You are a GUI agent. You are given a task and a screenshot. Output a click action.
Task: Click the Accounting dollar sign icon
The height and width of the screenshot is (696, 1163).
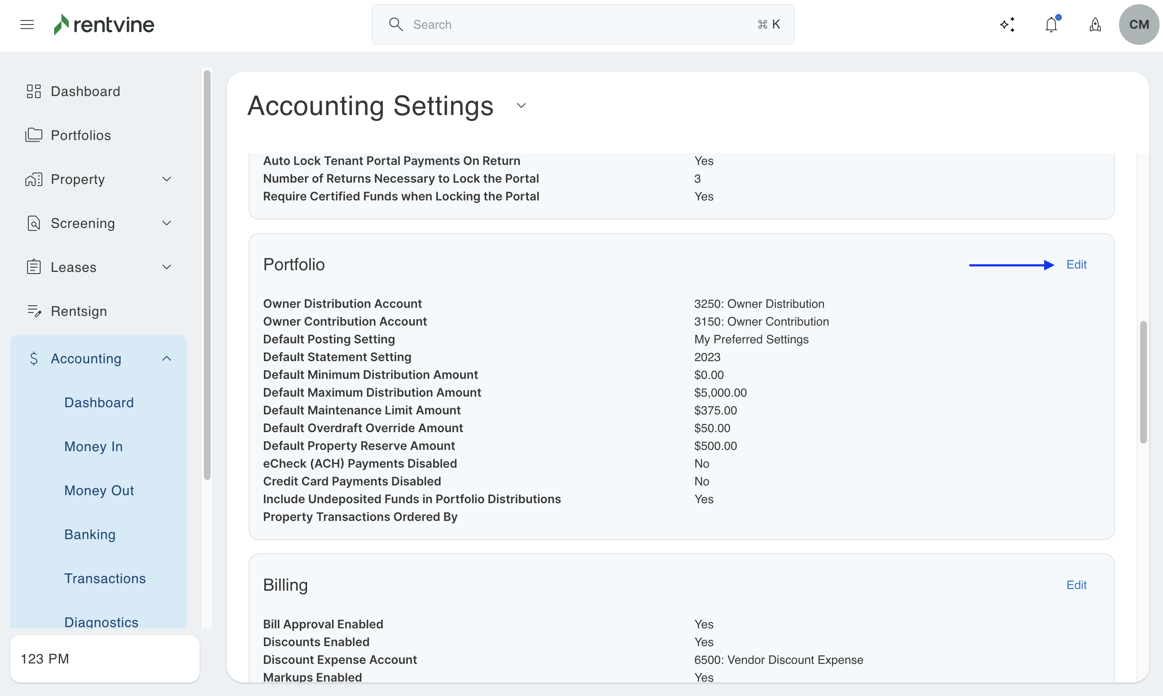click(x=34, y=358)
